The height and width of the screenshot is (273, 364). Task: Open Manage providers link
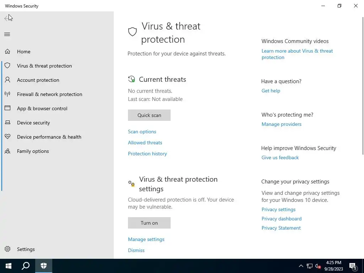[x=282, y=124]
